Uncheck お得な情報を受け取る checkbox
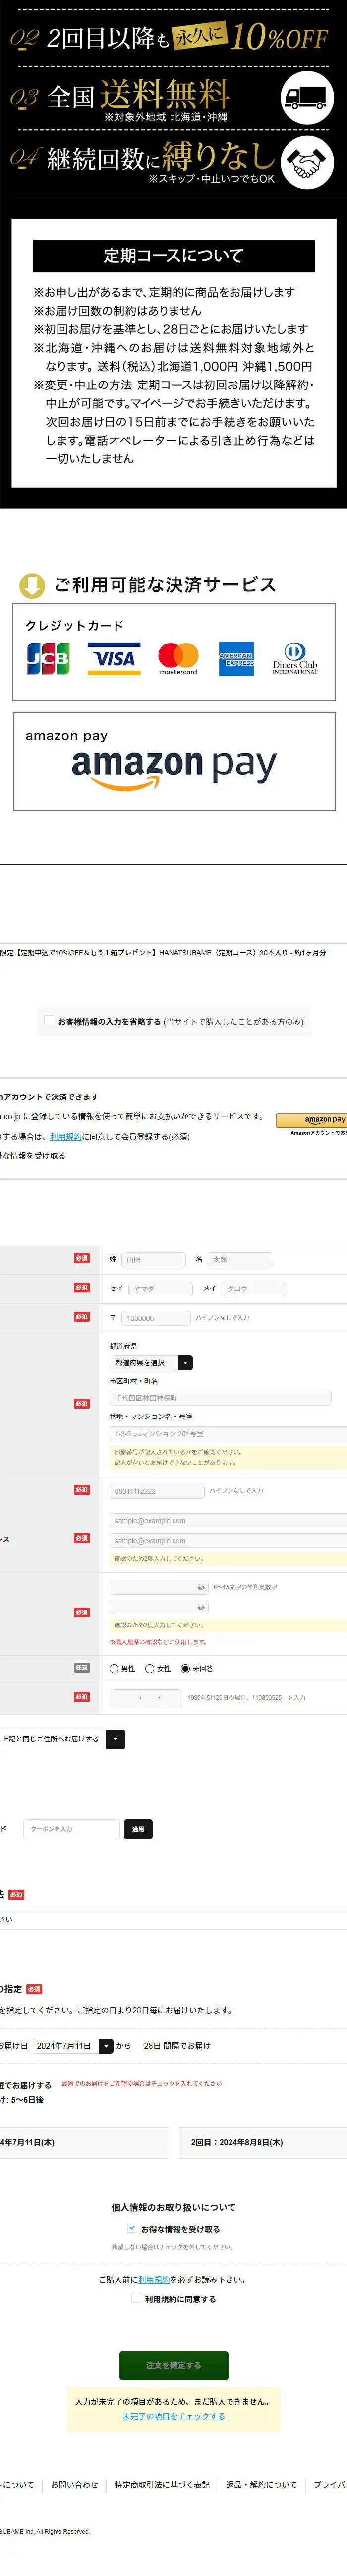Viewport: 347px width, 2576px height. pyautogui.click(x=132, y=2229)
